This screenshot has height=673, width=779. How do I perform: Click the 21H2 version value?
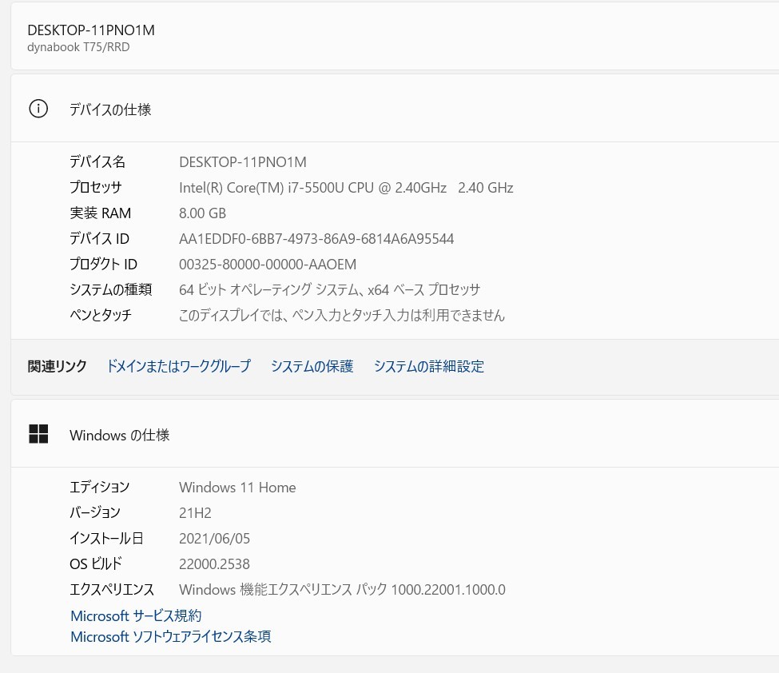tap(195, 512)
